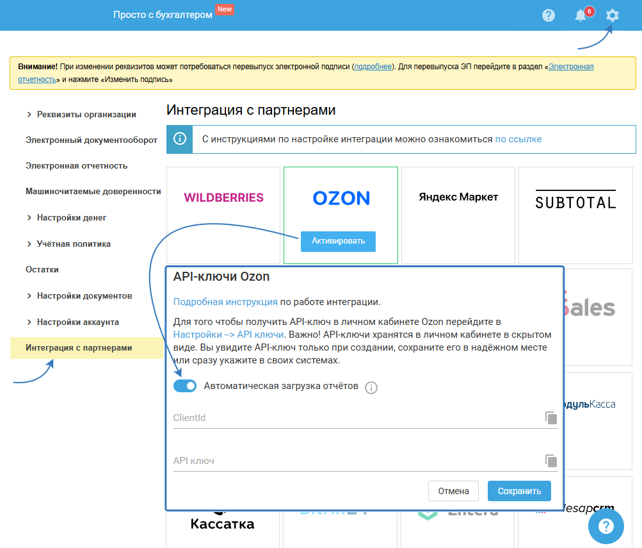Expand Настройки аккаунта chevron
642x548 pixels.
(29, 322)
